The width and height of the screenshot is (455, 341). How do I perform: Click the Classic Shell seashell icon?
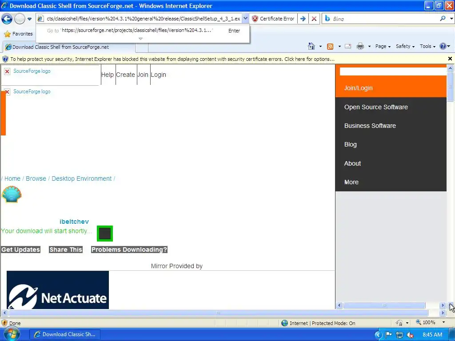(12, 194)
